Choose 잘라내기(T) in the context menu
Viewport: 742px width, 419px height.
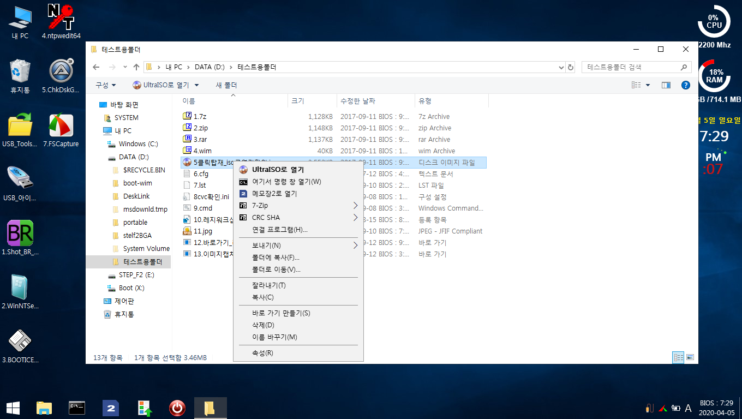click(x=298, y=285)
